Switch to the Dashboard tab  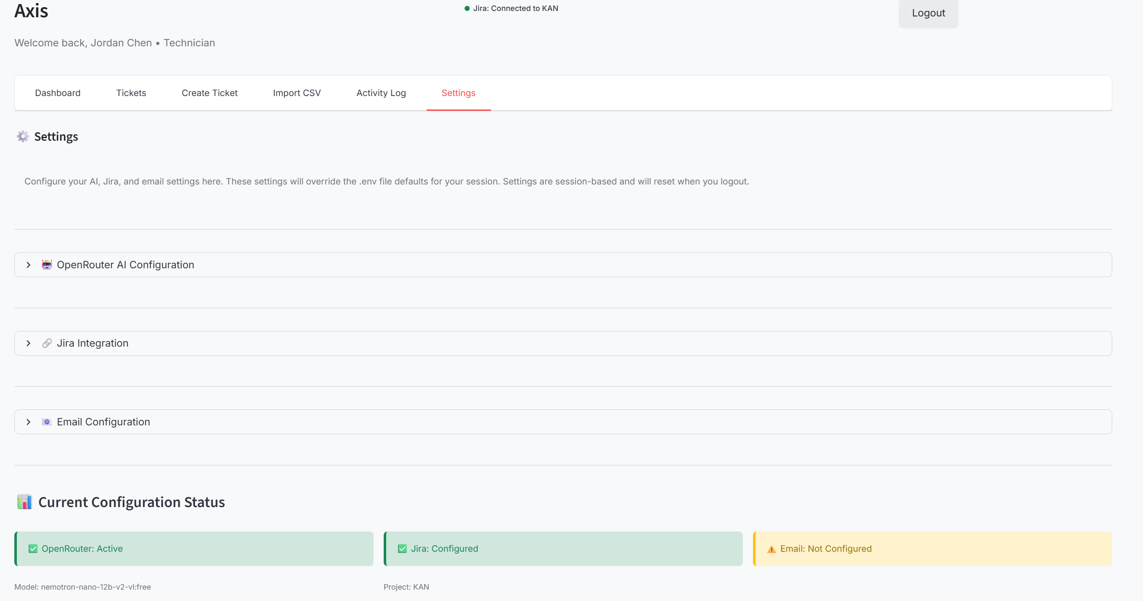(58, 93)
